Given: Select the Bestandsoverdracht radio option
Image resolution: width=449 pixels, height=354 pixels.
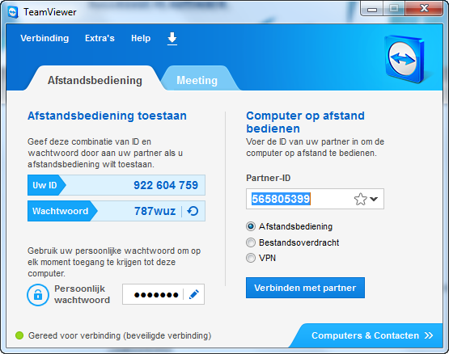Looking at the screenshot, I should [251, 242].
